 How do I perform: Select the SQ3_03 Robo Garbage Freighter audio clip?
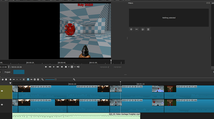click(76, 116)
